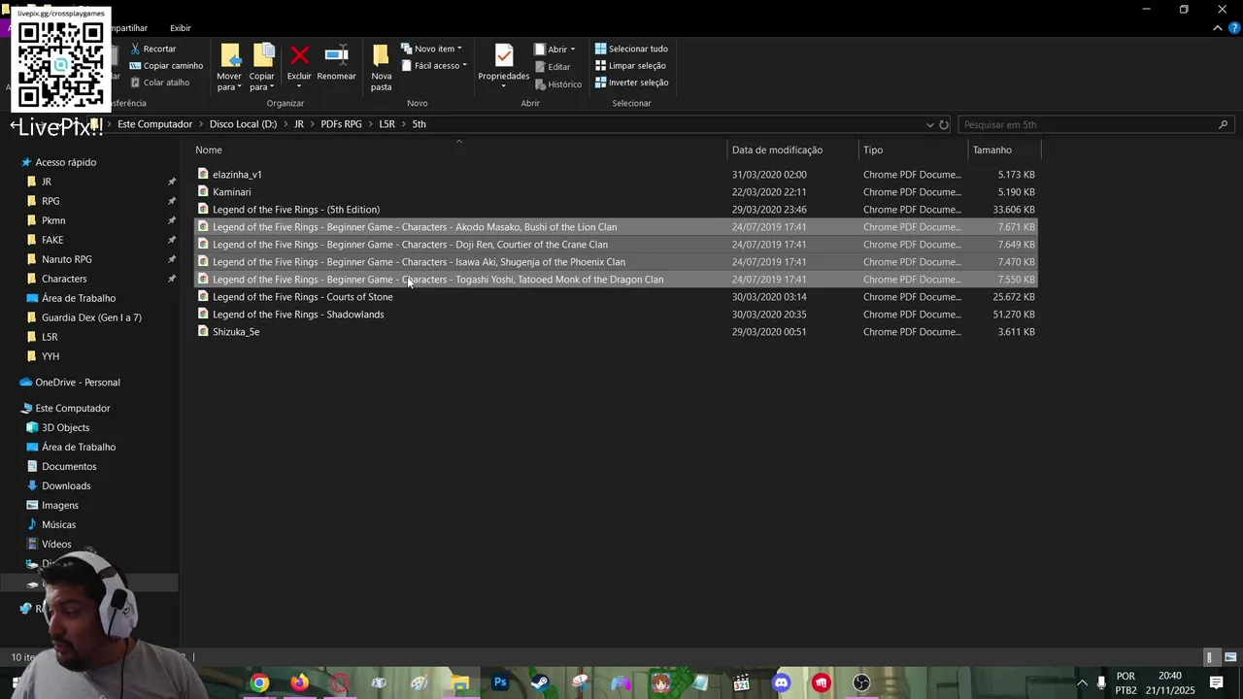This screenshot has height=699, width=1243.
Task: Collapse the ribbon with the chevron
Action: 1218,28
